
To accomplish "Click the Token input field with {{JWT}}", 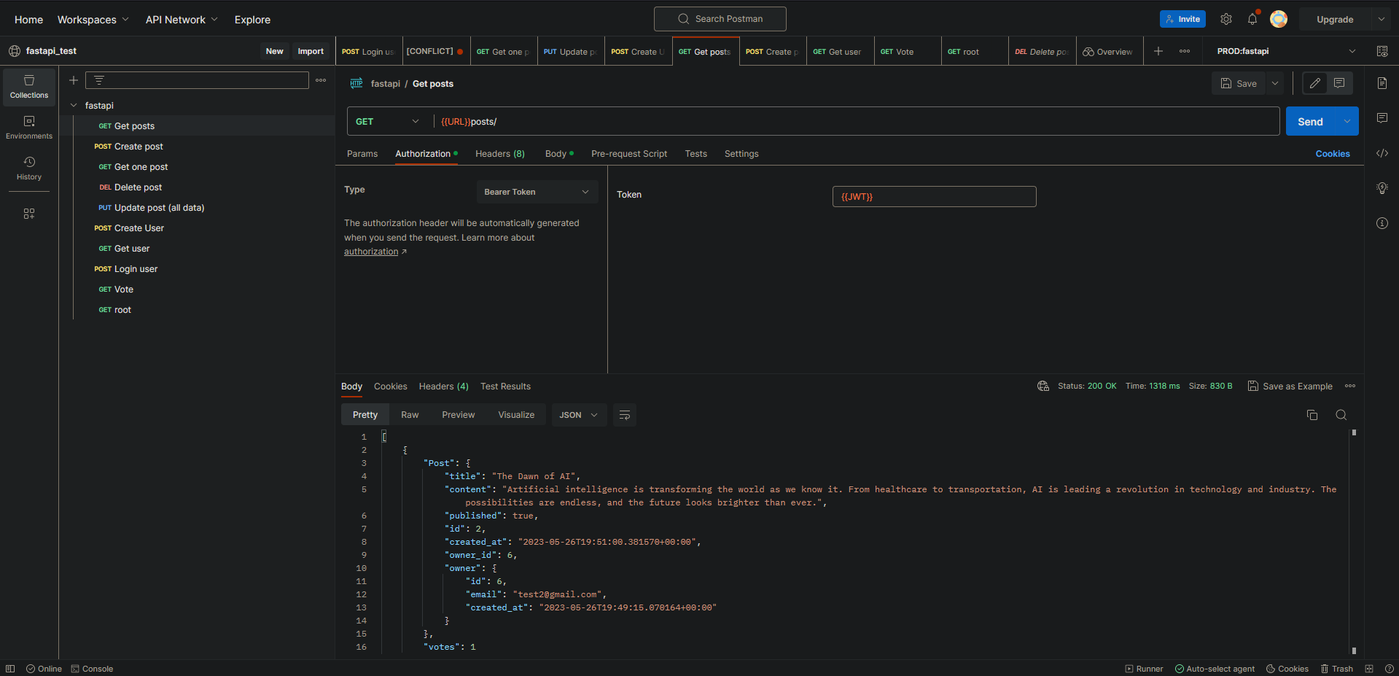I will point(934,196).
